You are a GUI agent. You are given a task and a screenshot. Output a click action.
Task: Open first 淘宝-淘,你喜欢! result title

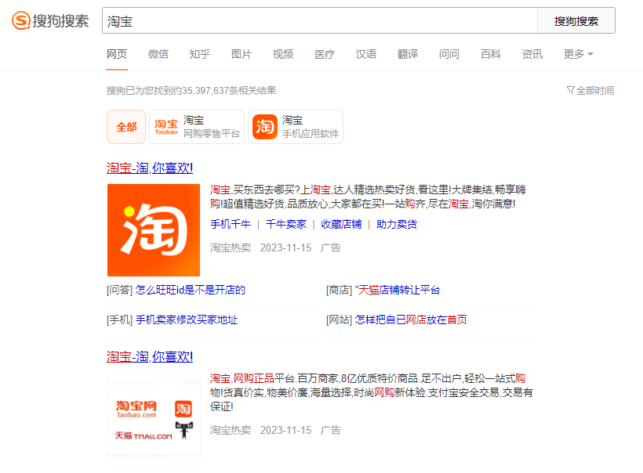point(150,168)
